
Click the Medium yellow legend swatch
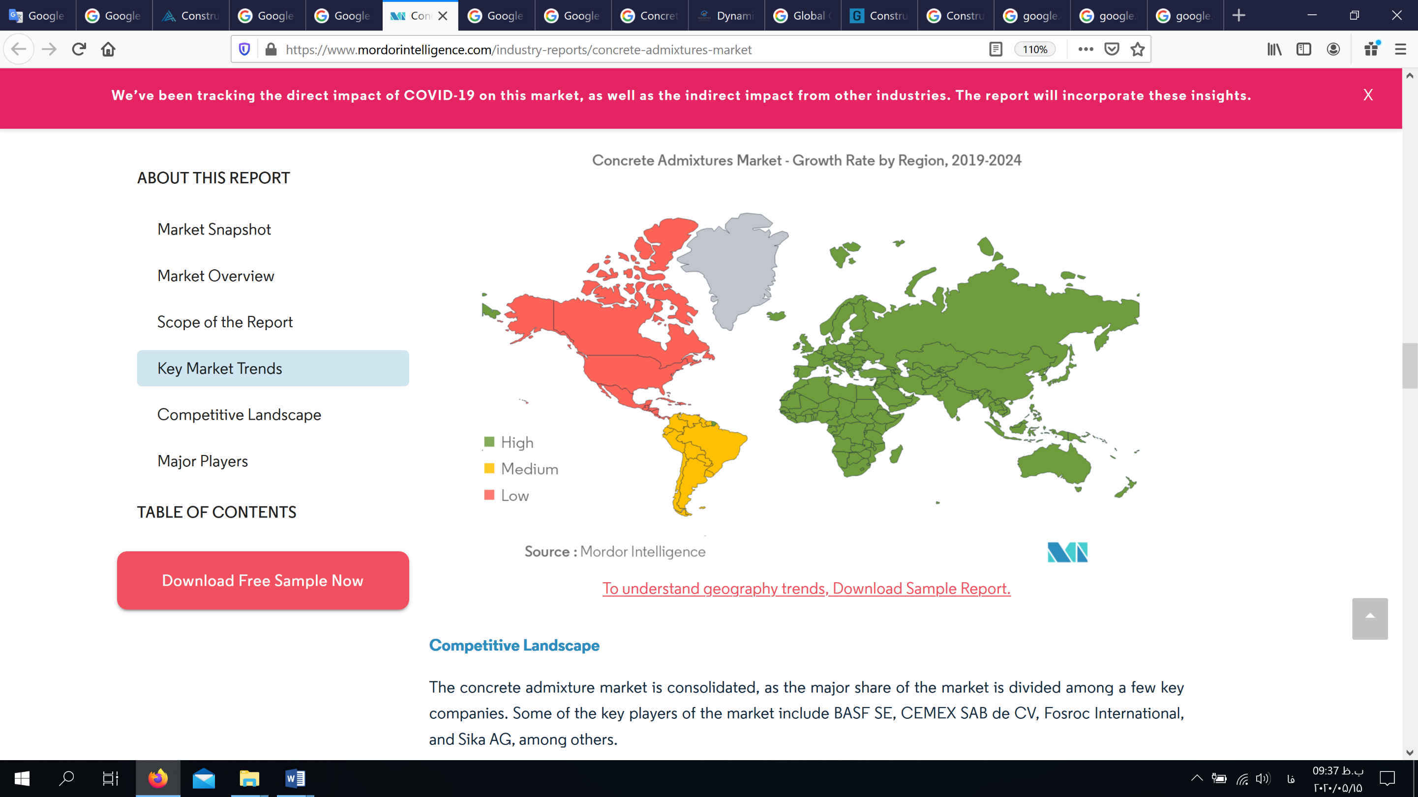[489, 468]
